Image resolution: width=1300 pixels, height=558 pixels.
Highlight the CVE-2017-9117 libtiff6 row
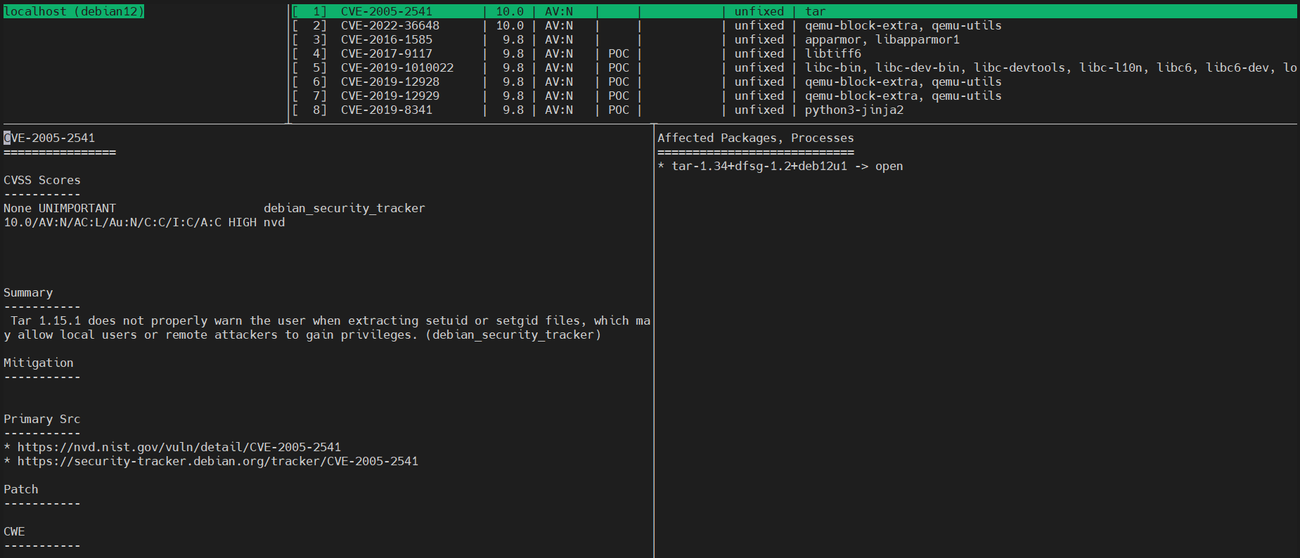point(386,53)
